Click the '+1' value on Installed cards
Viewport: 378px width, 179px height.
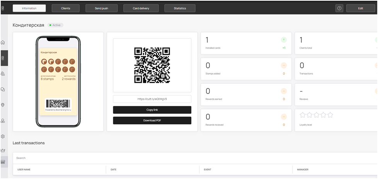284,48
